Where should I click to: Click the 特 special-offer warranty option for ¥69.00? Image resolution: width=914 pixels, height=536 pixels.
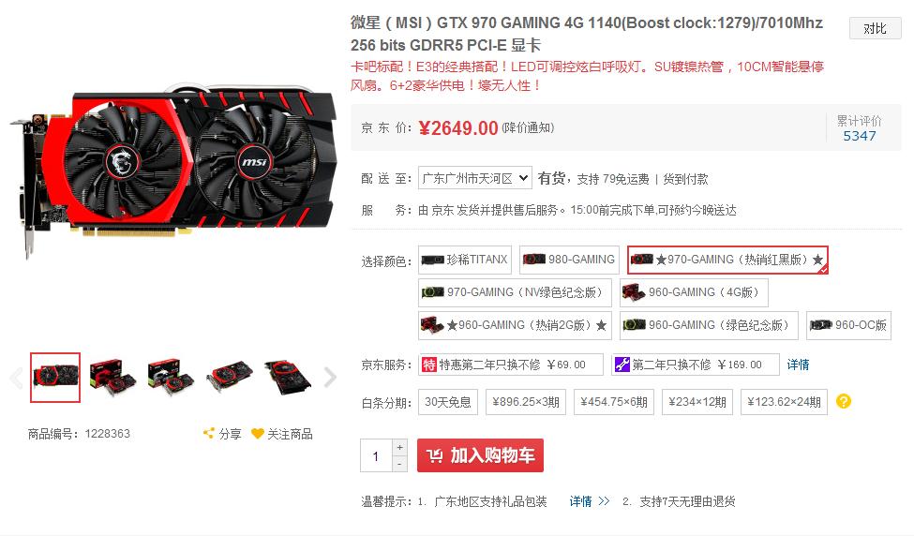(x=510, y=365)
